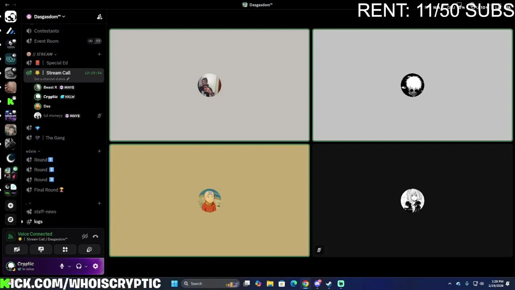515x290 pixels.
Task: Open Microsoft Edge from taskbar
Action: 294,284
